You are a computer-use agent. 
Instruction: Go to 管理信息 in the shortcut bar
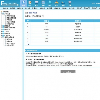(x=13, y=8)
